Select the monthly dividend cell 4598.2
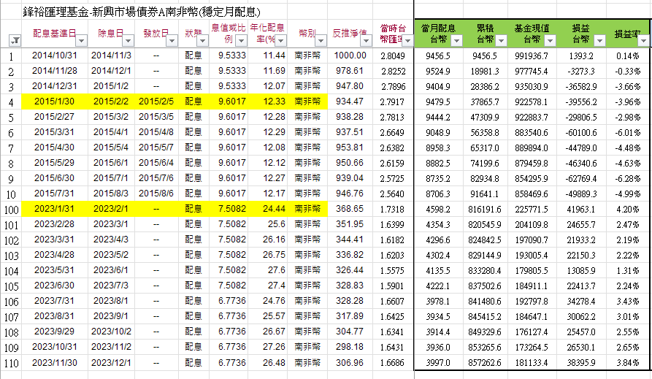 coord(438,210)
